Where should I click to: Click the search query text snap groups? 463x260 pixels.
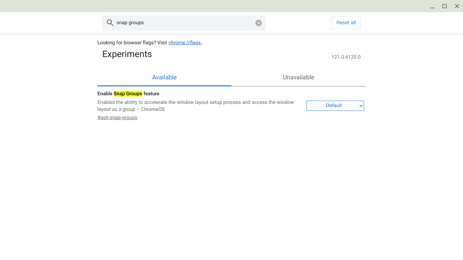tap(130, 23)
